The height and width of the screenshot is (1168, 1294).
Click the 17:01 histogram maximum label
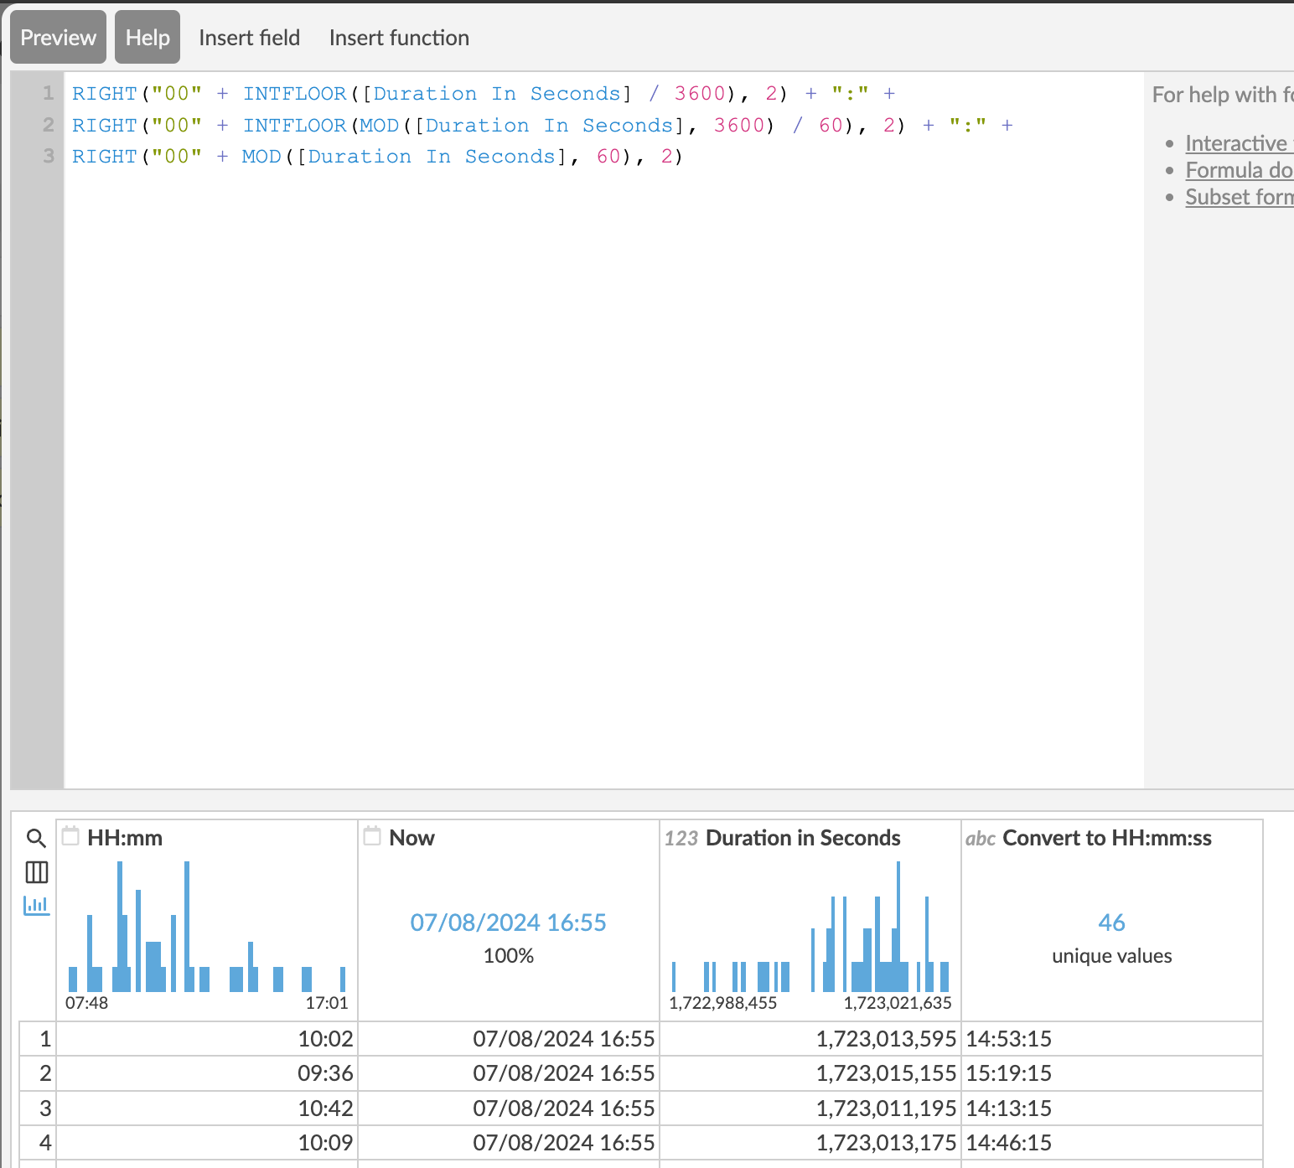click(327, 1003)
